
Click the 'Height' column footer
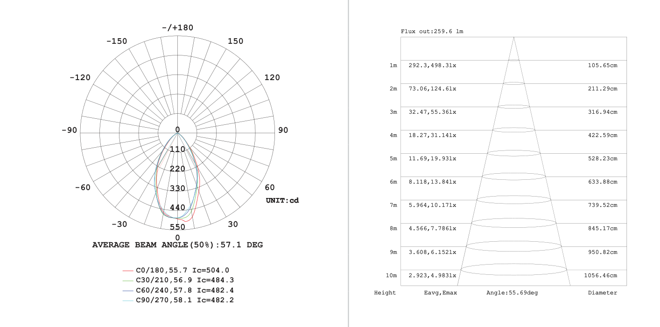click(385, 293)
